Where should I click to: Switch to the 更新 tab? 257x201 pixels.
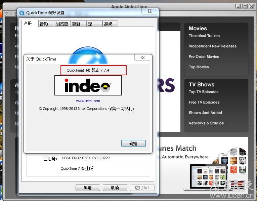pos(78,24)
